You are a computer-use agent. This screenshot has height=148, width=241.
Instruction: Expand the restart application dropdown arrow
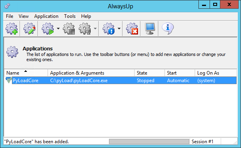pos(95,29)
